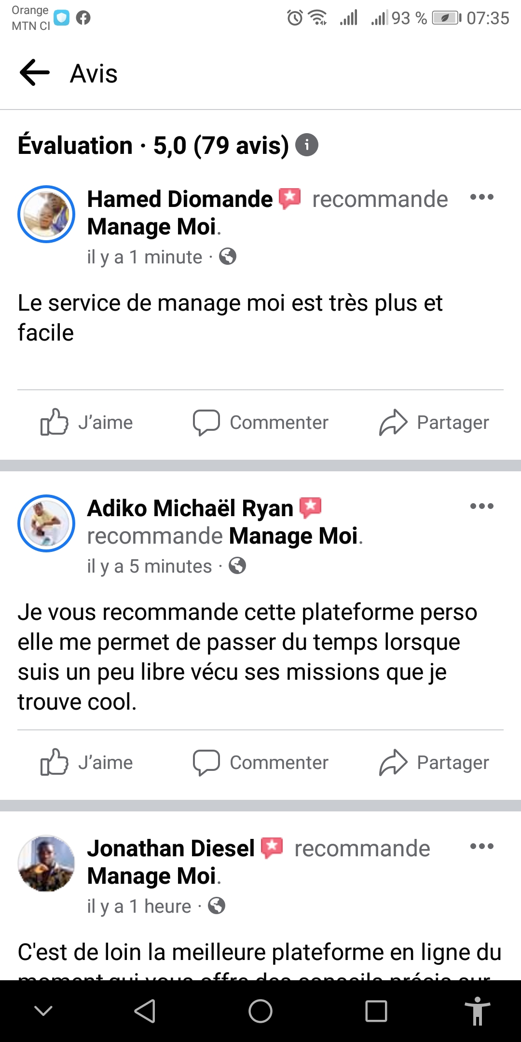Image resolution: width=521 pixels, height=1042 pixels.
Task: Open Hamed Diomande's profile name link
Action: tap(179, 199)
